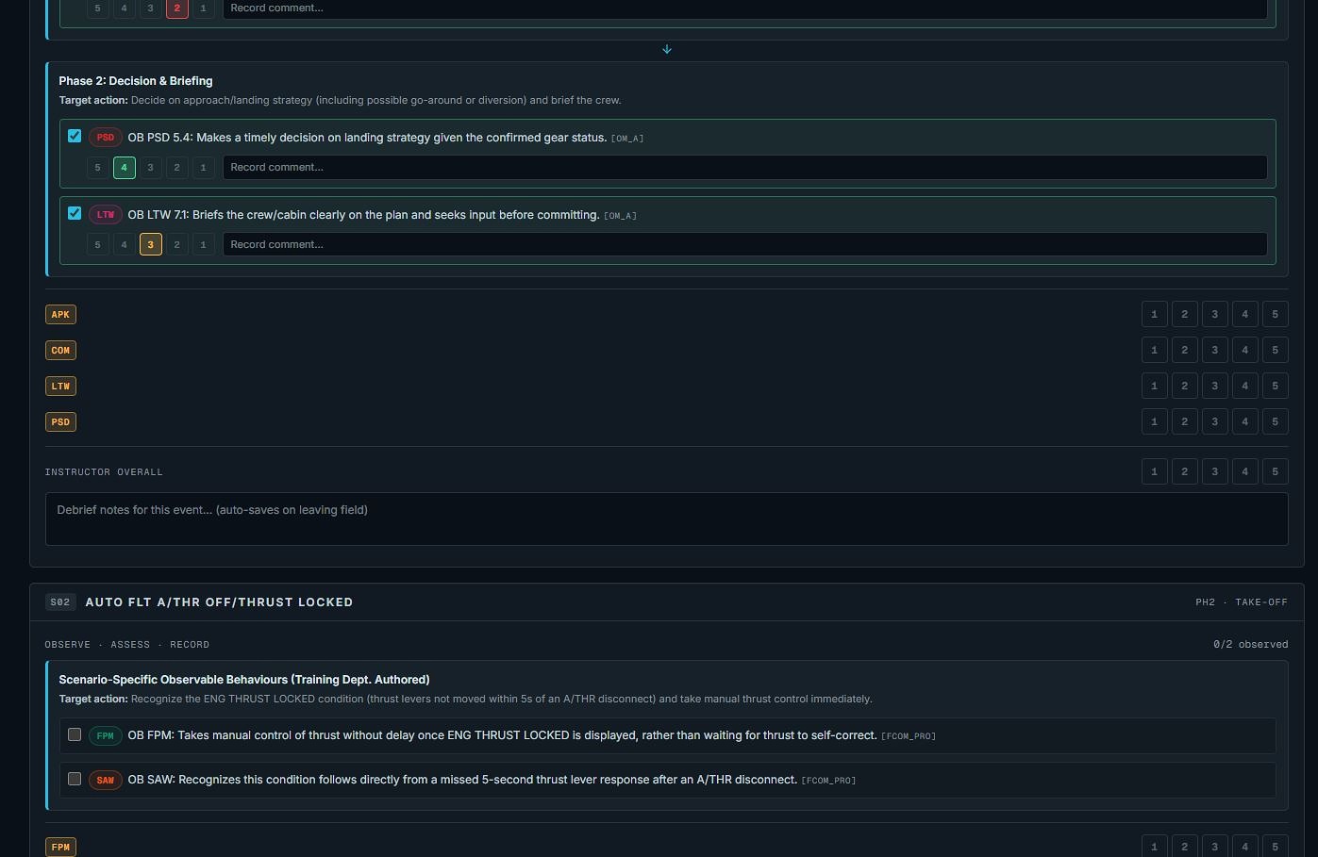Rate OB PSD 5.4 as 5

pos(97,168)
